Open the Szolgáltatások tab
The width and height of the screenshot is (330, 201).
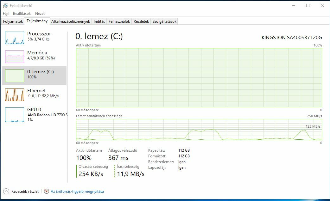point(164,21)
